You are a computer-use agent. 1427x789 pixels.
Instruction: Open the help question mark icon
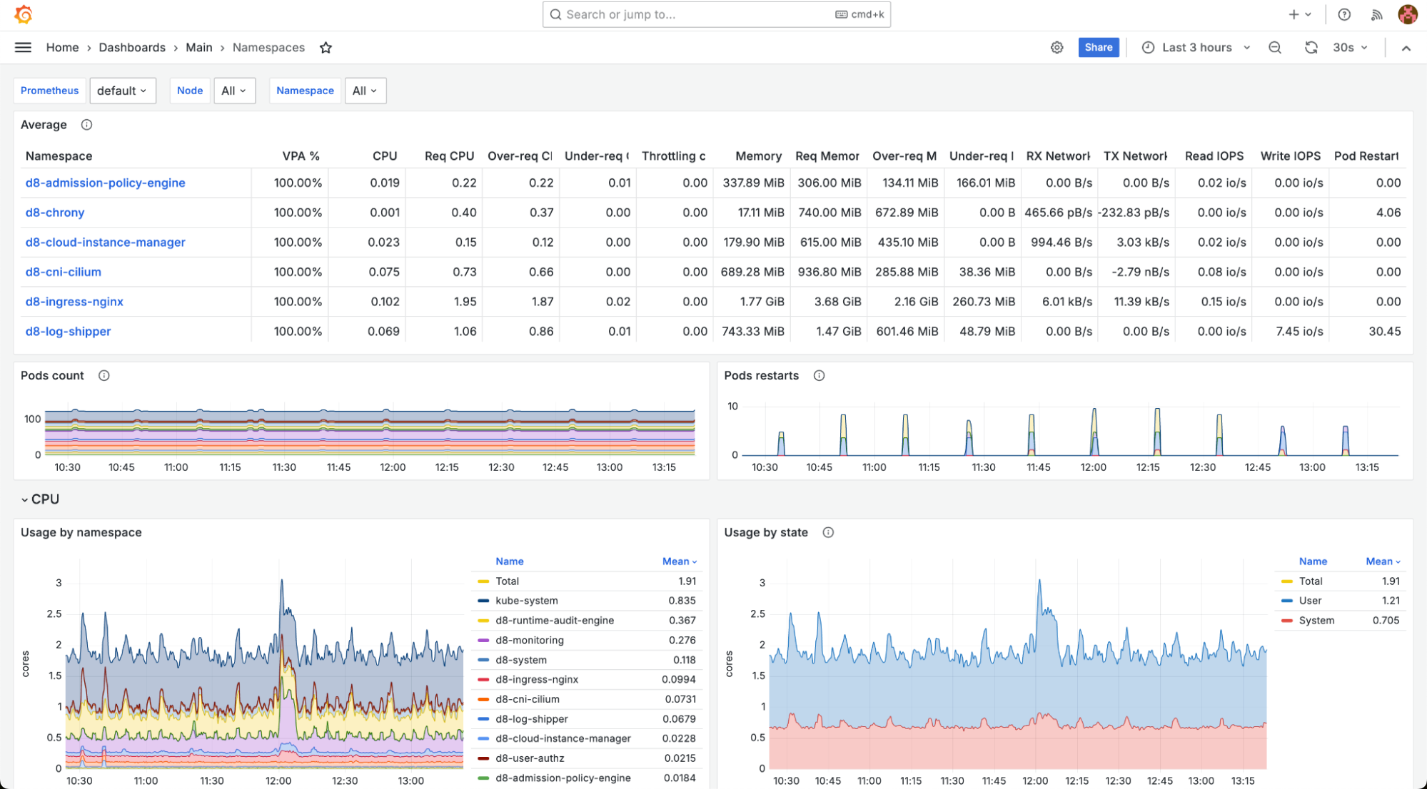tap(1343, 14)
